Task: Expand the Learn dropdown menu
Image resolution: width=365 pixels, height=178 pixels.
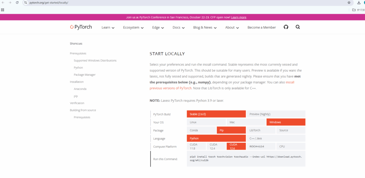Action: tap(108, 27)
